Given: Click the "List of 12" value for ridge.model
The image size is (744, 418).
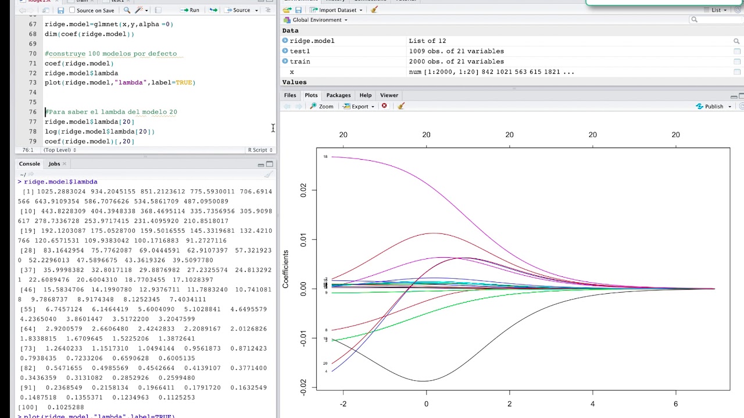Looking at the screenshot, I should tap(427, 41).
